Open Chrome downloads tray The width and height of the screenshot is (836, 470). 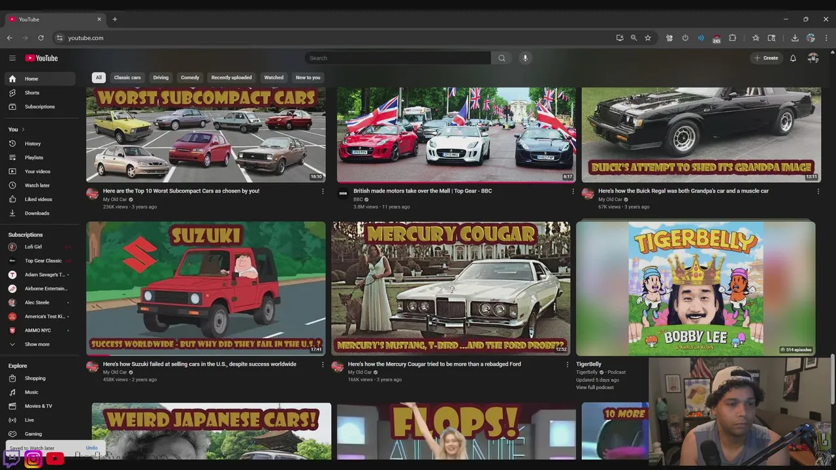795,38
